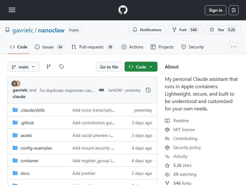Open the main branch dropdown
Image resolution: width=246 pixels, height=185 pixels.
pyautogui.click(x=24, y=67)
